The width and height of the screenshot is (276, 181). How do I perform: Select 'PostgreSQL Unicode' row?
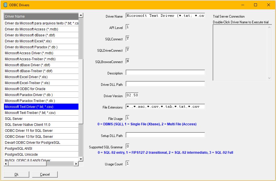click(x=41, y=155)
